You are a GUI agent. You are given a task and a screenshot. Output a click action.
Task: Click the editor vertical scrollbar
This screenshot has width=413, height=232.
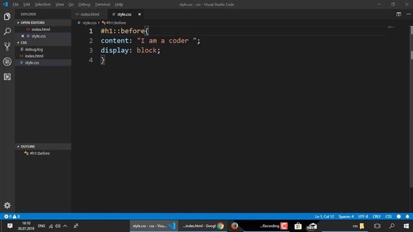[411, 106]
